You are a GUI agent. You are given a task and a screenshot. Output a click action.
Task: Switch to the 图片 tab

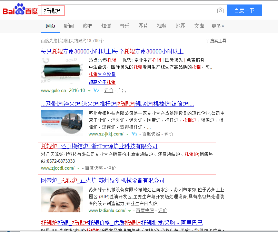143,26
